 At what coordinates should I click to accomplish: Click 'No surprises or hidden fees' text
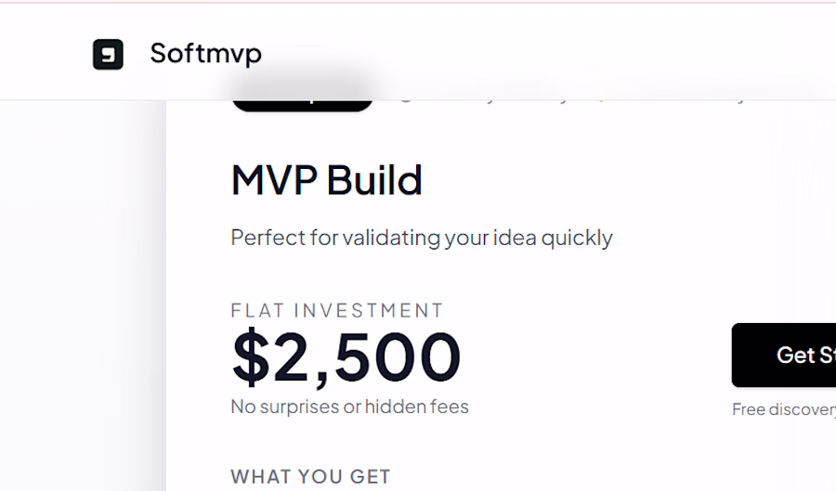coord(349,407)
